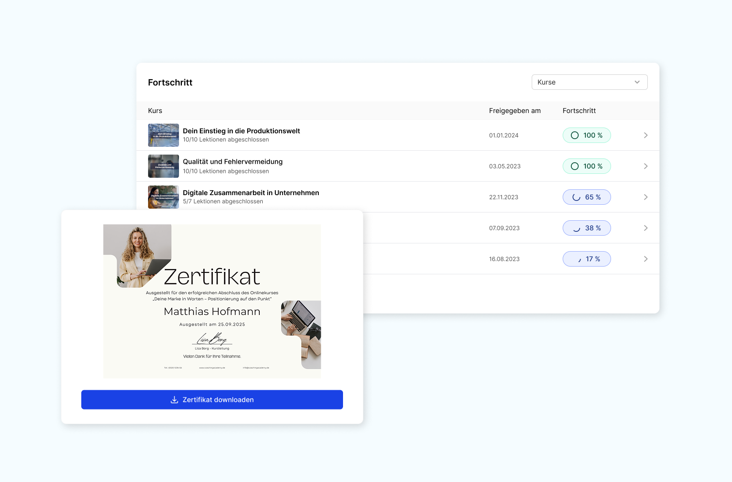Screen dimensions: 732x482
Task: Click the date 01.01.2024
Action: (504, 135)
